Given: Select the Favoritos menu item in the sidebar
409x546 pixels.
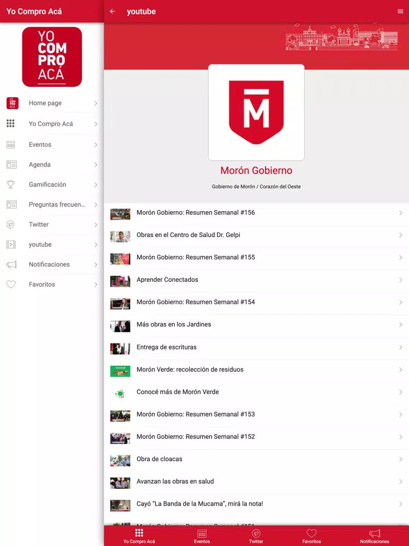Looking at the screenshot, I should click(x=52, y=284).
